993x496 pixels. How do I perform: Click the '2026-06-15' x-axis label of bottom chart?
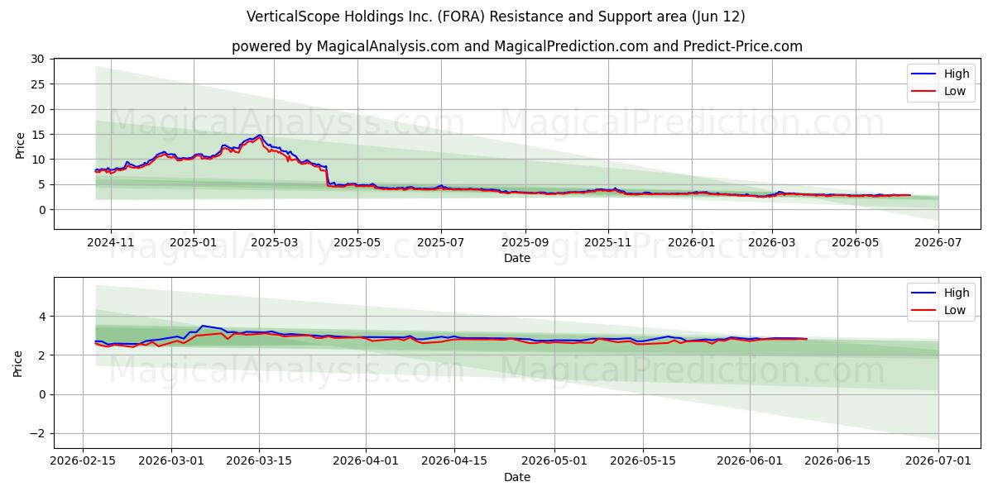click(x=837, y=460)
